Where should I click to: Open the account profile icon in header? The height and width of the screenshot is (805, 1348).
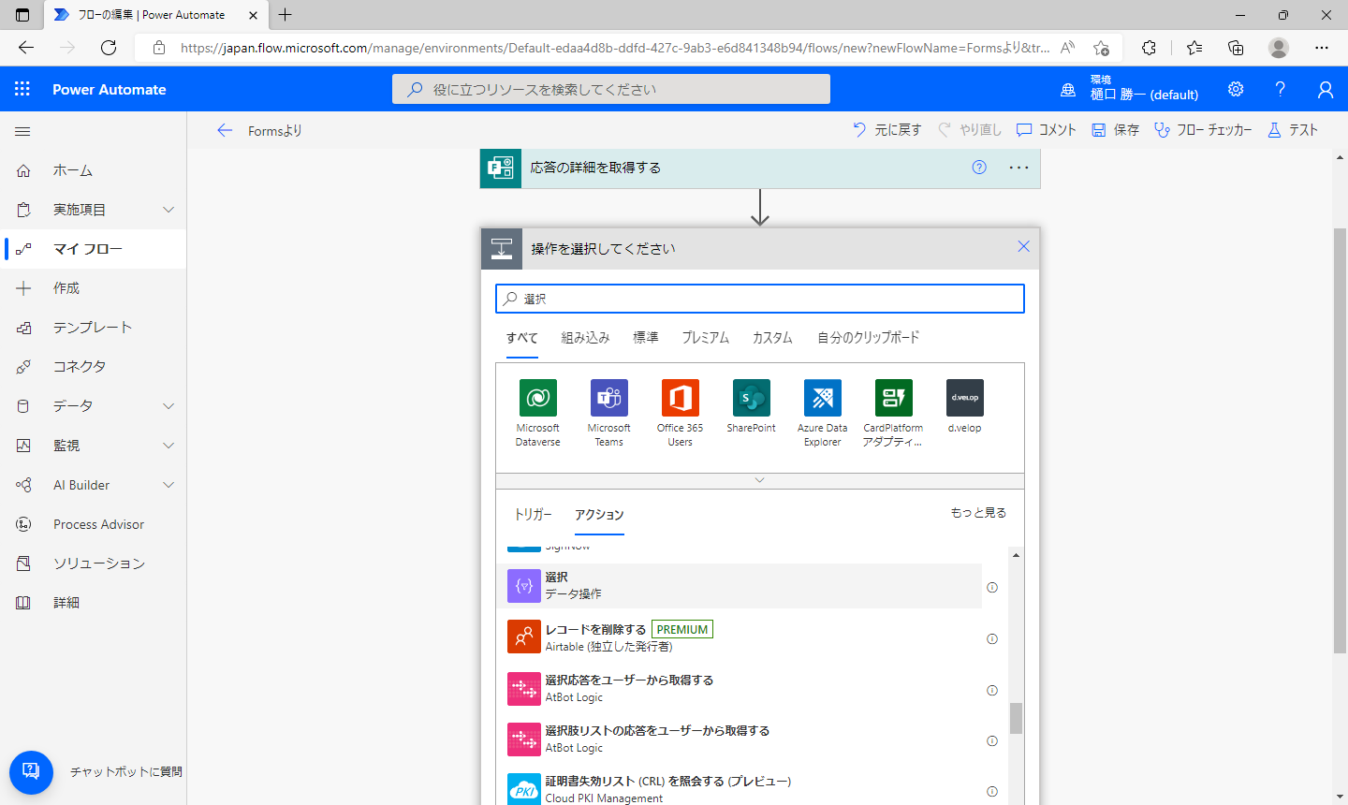point(1325,89)
